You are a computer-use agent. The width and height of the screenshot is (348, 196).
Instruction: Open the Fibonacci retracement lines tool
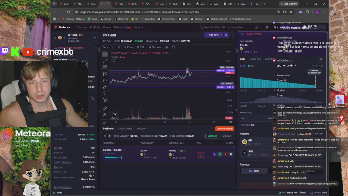tap(105, 67)
